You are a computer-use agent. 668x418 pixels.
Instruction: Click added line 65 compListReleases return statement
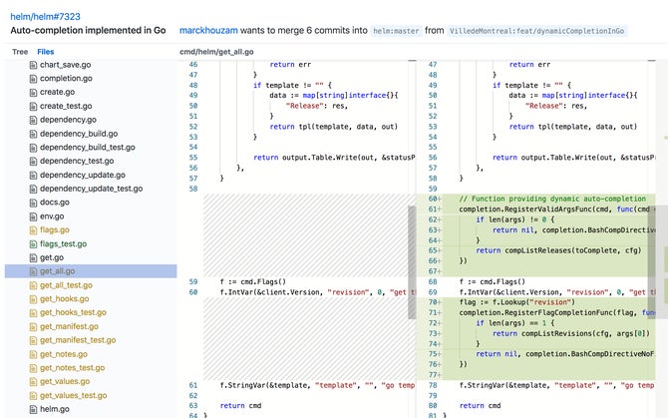tap(558, 250)
